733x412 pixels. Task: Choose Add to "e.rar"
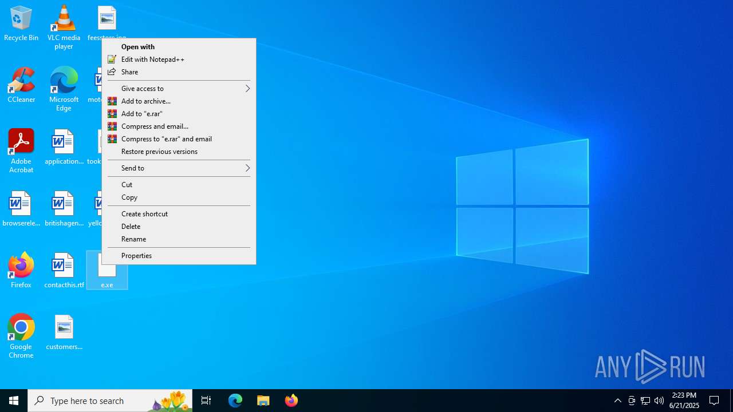(179, 114)
